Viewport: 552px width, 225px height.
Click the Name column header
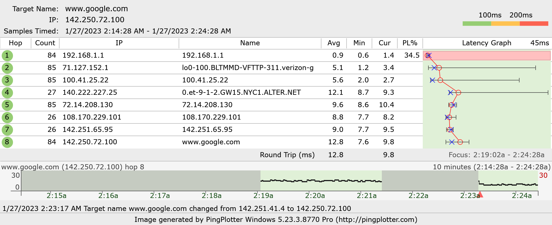pyautogui.click(x=250, y=43)
